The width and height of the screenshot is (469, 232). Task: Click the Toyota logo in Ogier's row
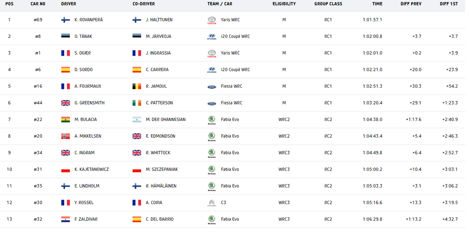coord(211,53)
